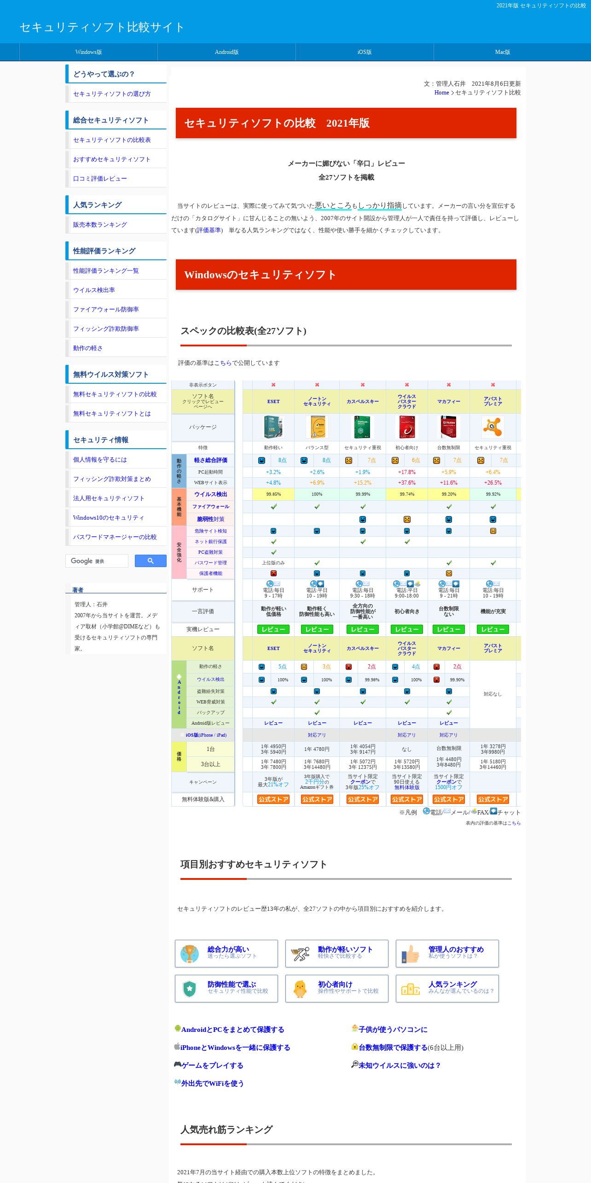Click the green Kaspersky package box image
This screenshot has width=591, height=1183.
pos(362,427)
